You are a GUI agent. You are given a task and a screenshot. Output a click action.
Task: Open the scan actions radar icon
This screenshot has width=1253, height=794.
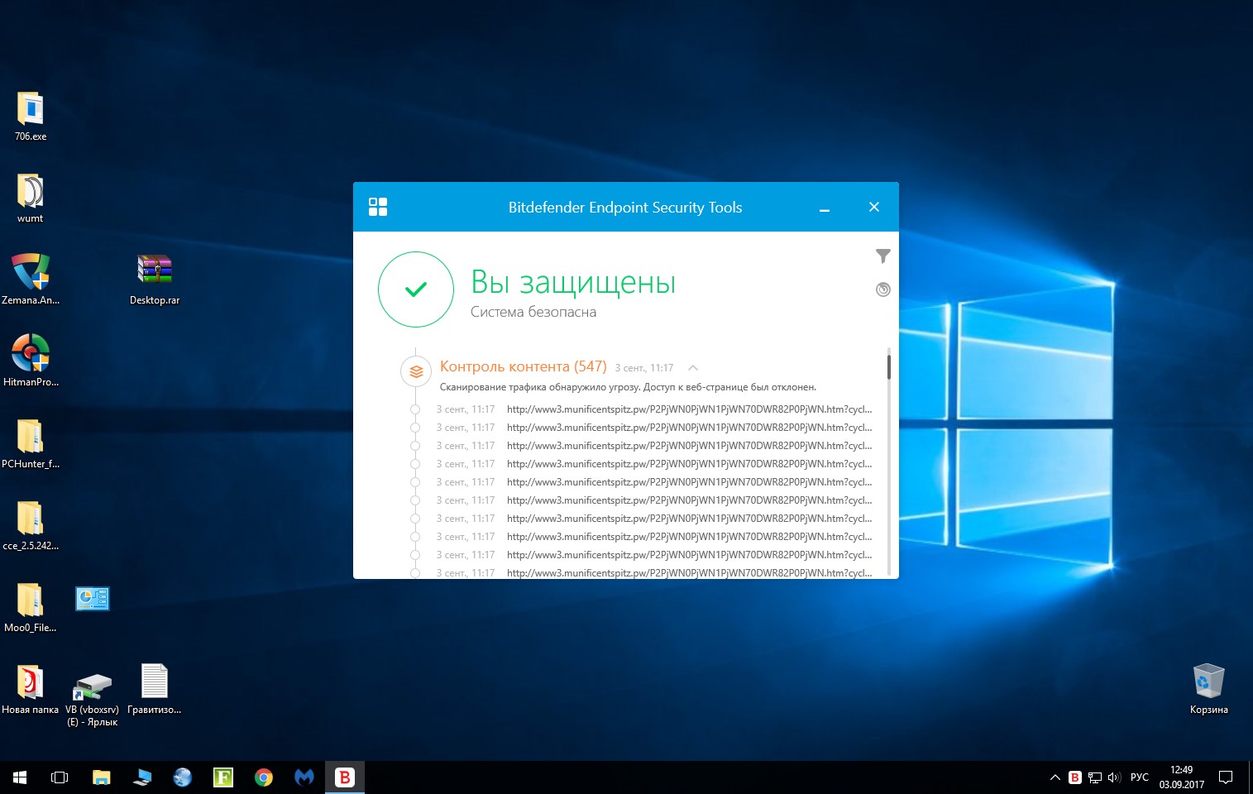coord(882,289)
